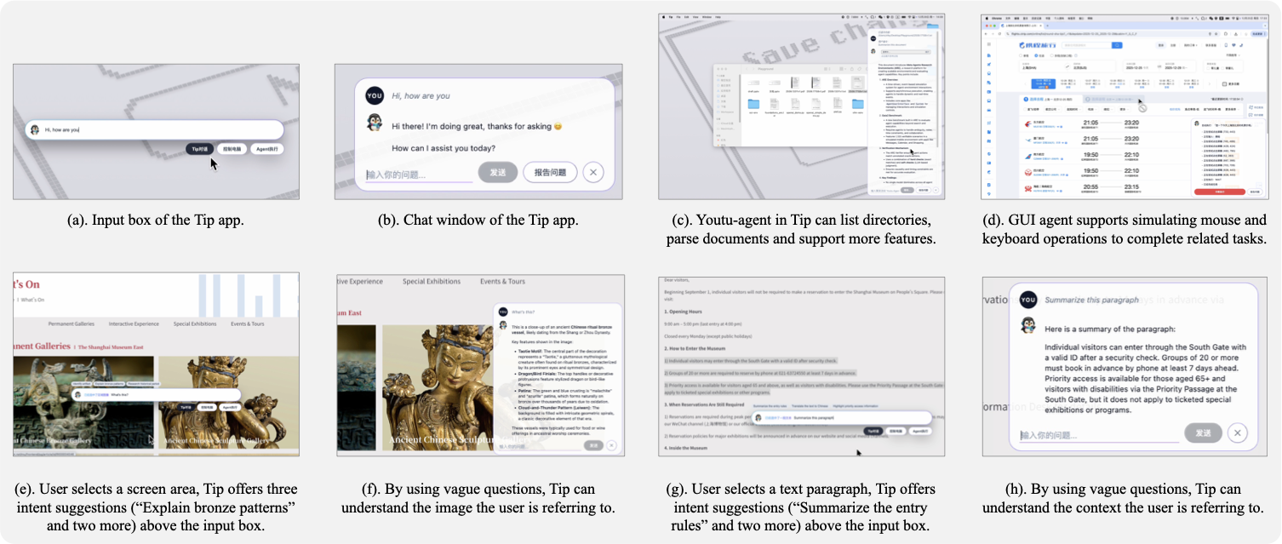The image size is (1282, 544).
Task: Click the red button in Ctrip agent panel
Action: tap(1219, 192)
